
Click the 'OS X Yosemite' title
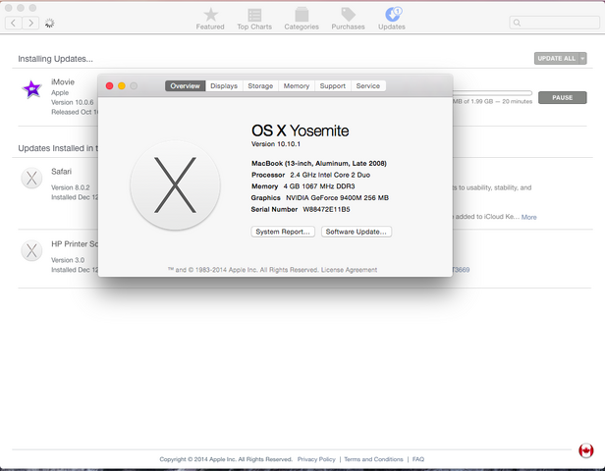[301, 131]
